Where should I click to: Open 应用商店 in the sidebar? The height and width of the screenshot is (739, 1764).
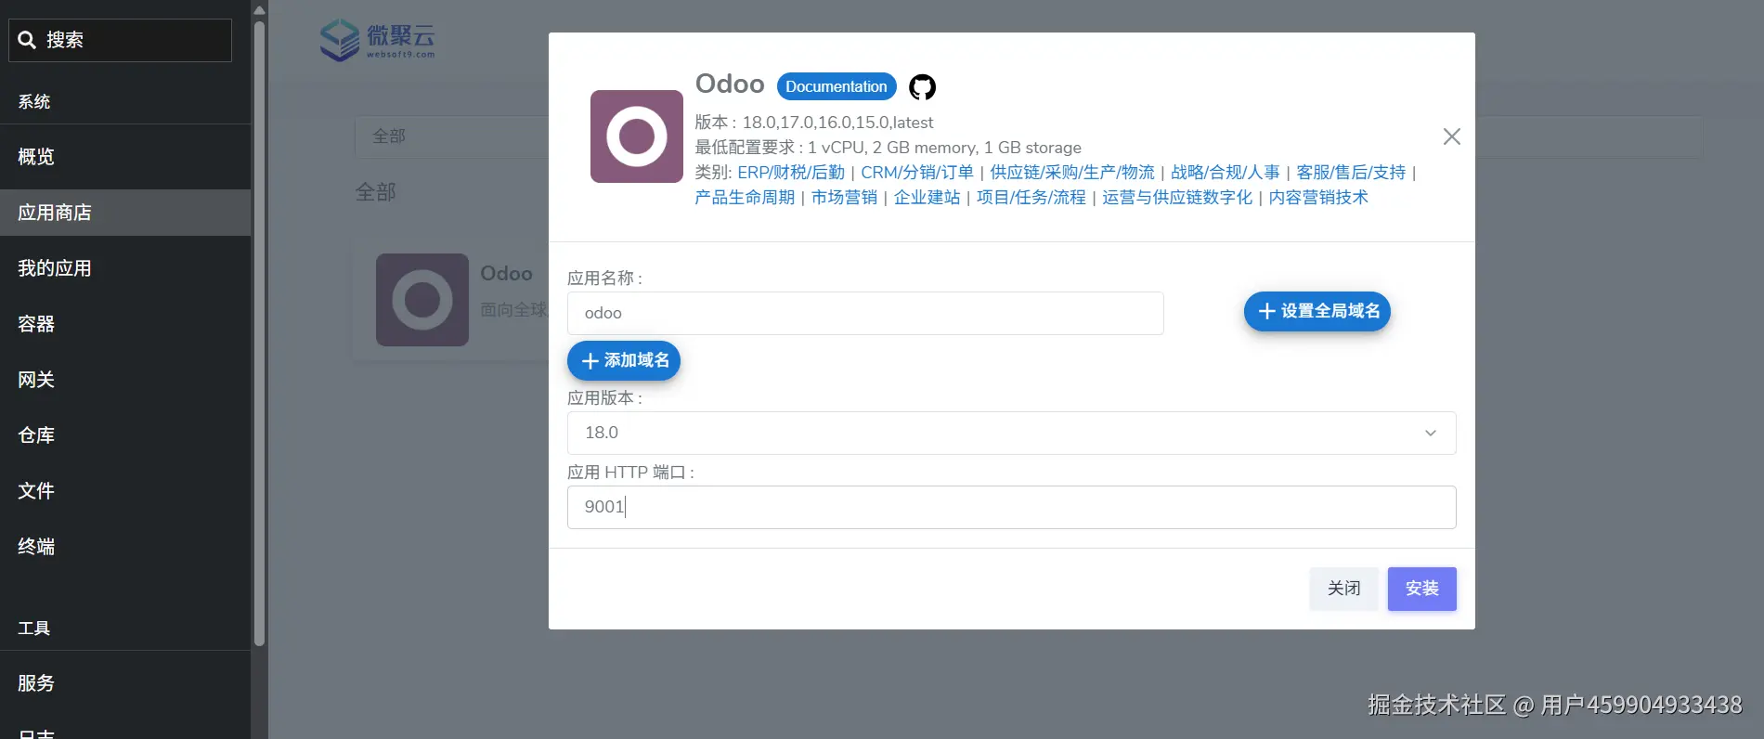(125, 213)
